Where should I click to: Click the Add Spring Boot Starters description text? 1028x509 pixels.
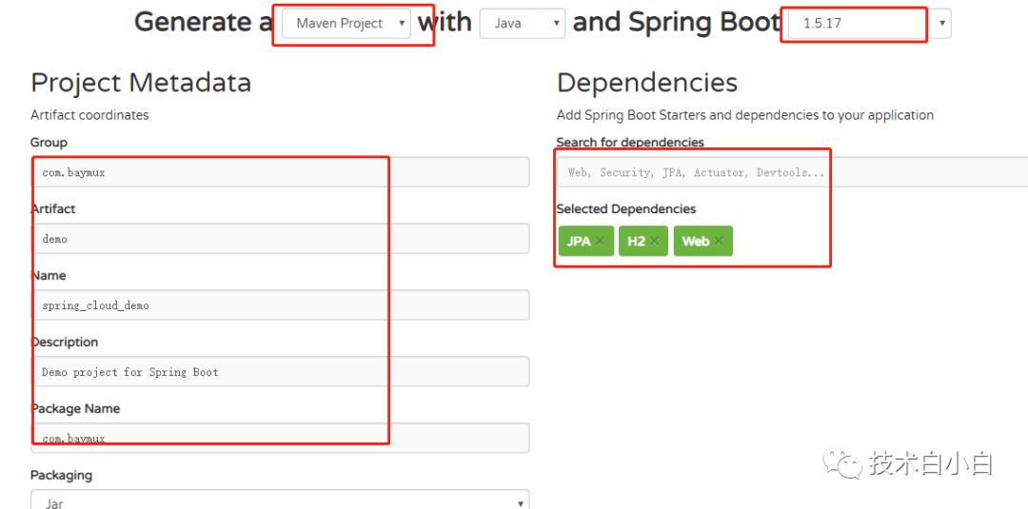click(x=745, y=115)
